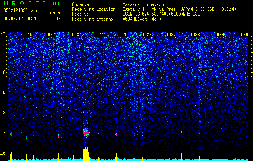Screen dimensions: 253x161
Task: Click the meteor count value 18
Action: [x=58, y=19]
